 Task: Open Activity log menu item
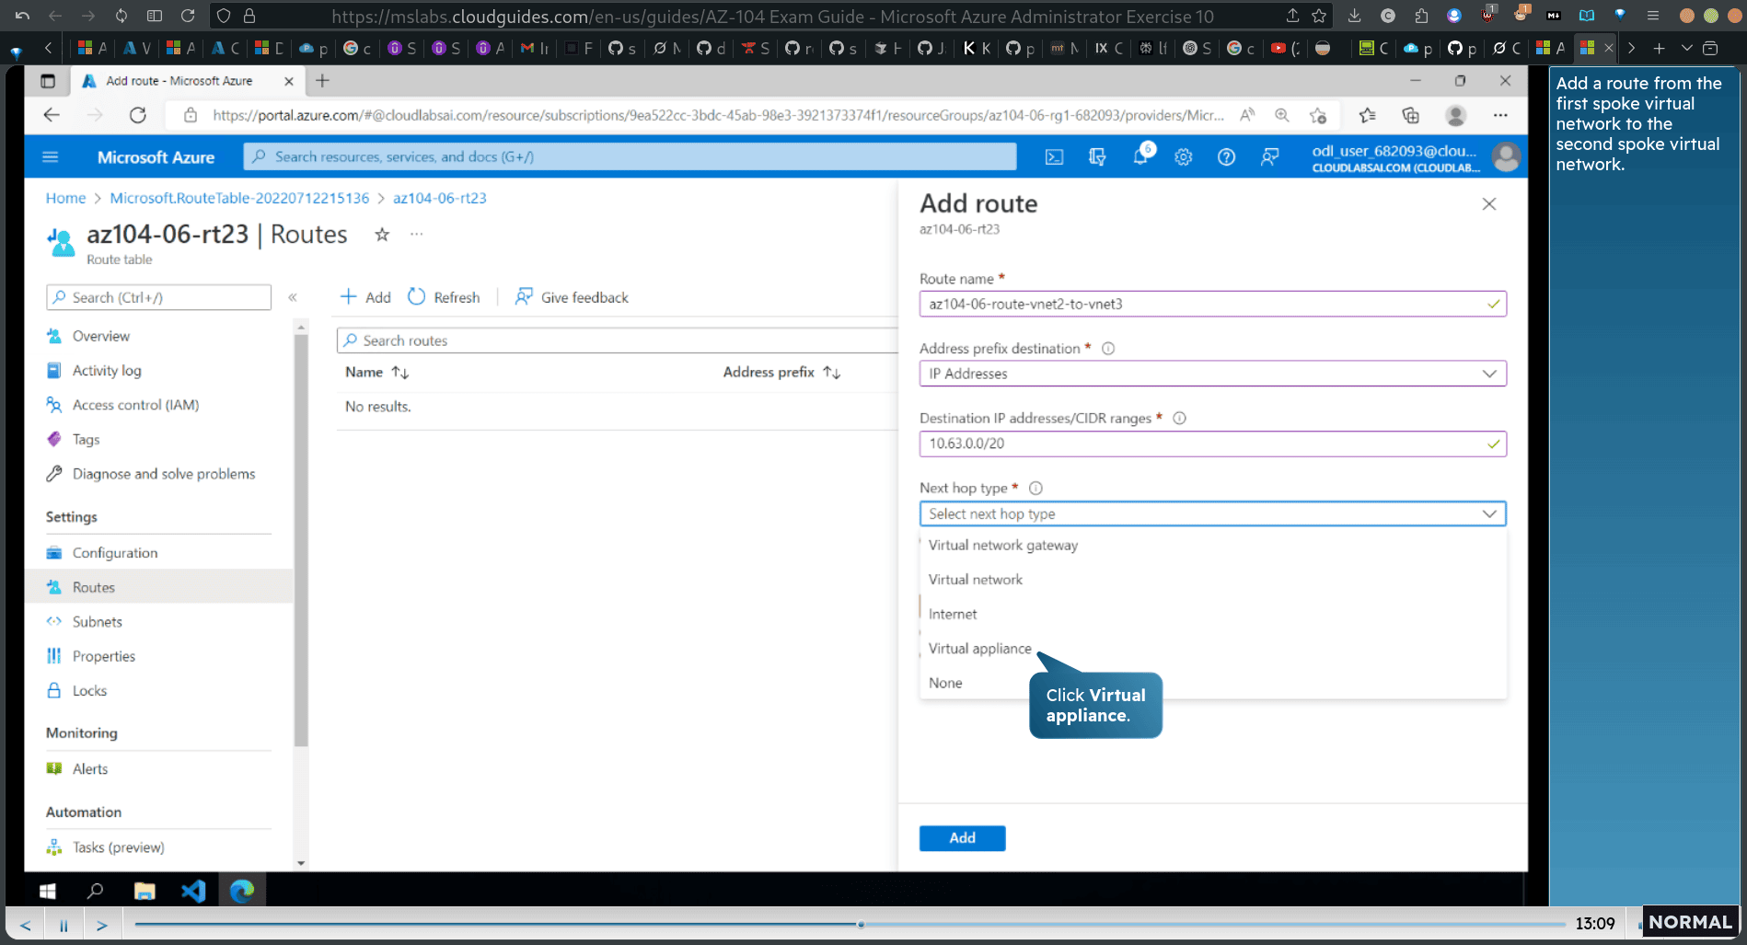point(107,371)
